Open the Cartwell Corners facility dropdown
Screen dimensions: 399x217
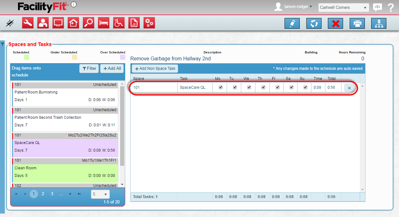tap(343, 8)
